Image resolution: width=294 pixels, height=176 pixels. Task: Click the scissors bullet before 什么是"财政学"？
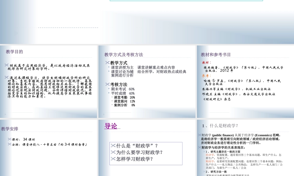point(113,145)
